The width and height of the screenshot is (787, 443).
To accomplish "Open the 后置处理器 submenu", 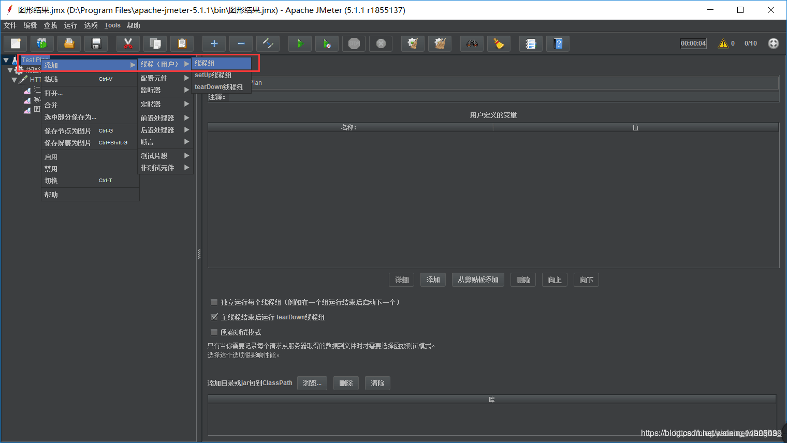I will [165, 130].
